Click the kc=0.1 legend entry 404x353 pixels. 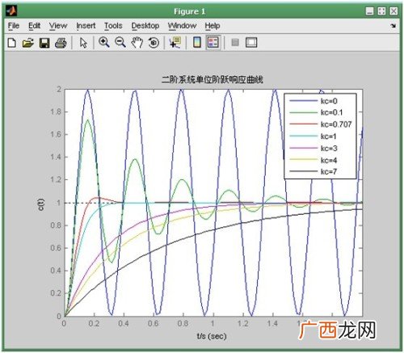coord(316,113)
